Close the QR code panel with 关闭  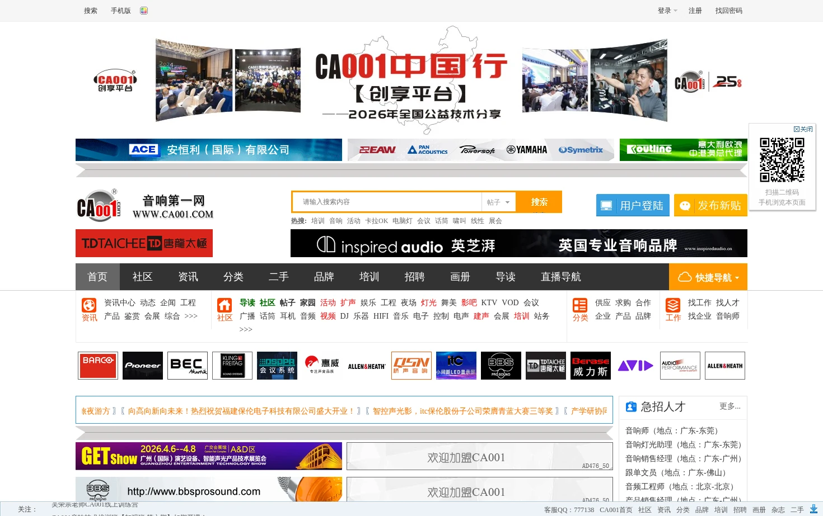pos(803,129)
